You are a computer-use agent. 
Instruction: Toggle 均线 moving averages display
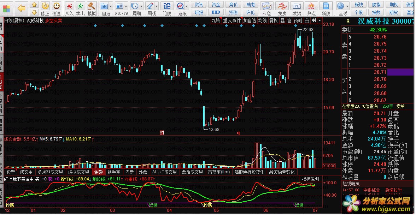(263, 21)
